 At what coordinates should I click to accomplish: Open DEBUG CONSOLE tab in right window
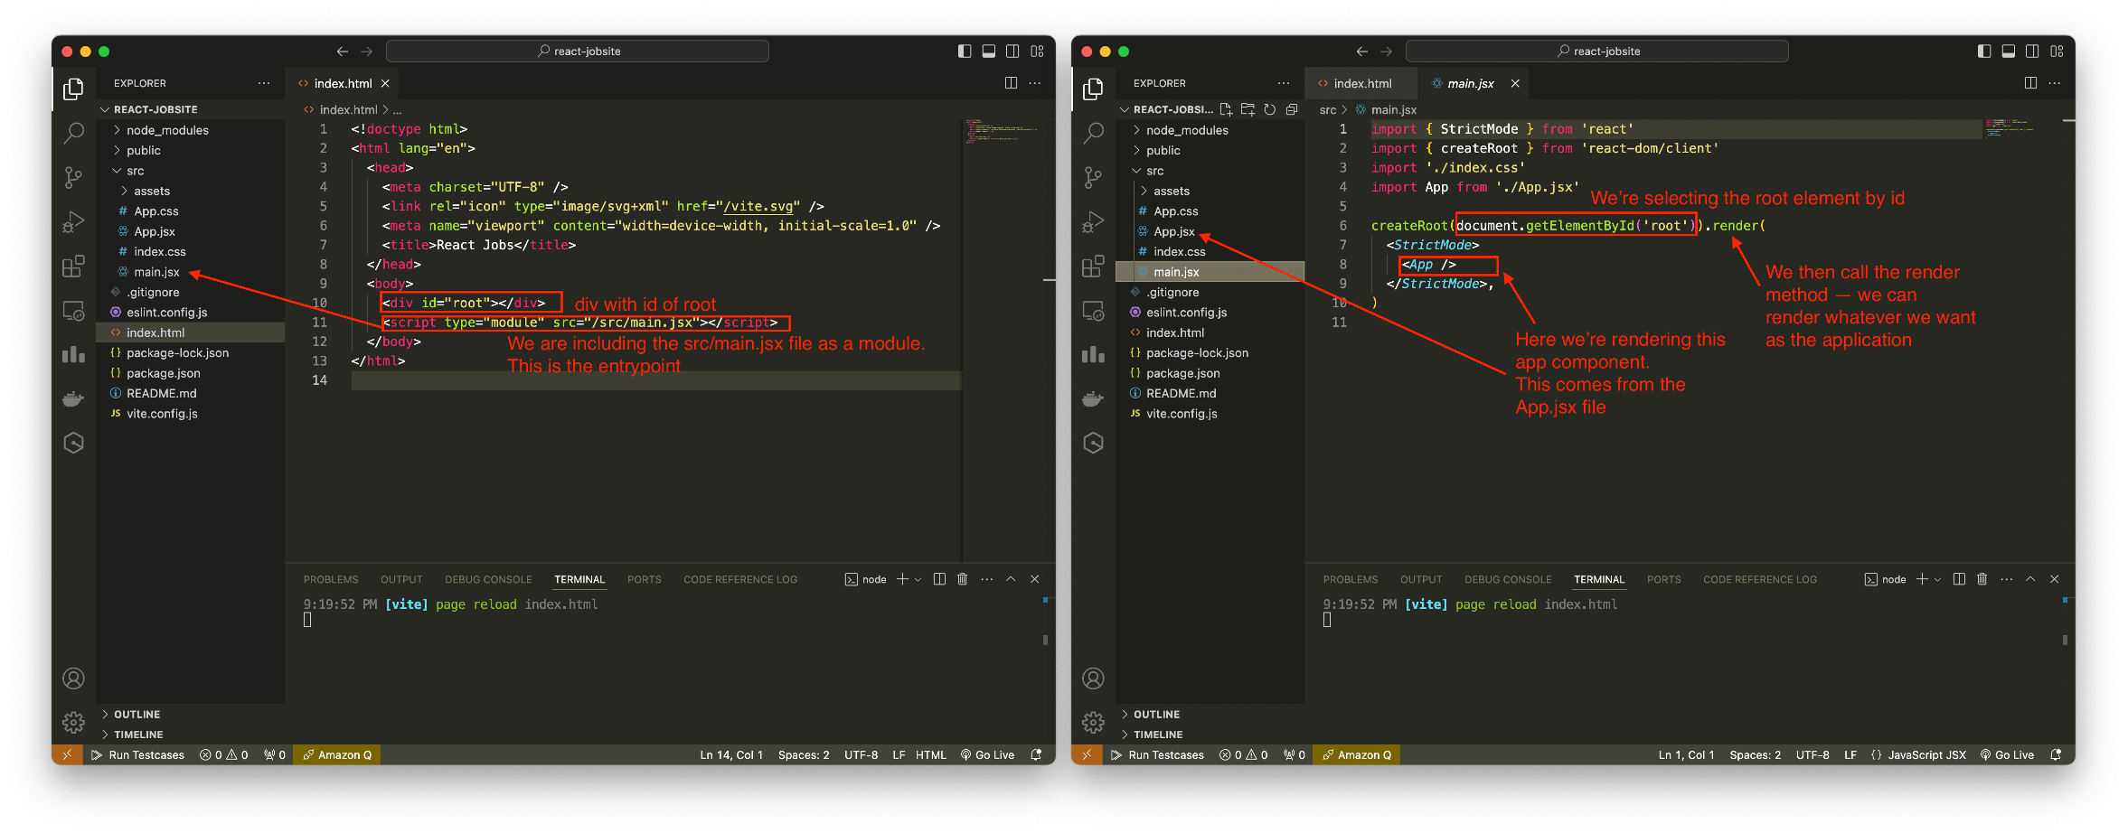pos(1508,579)
